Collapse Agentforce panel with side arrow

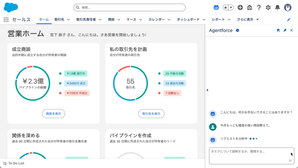(207, 90)
